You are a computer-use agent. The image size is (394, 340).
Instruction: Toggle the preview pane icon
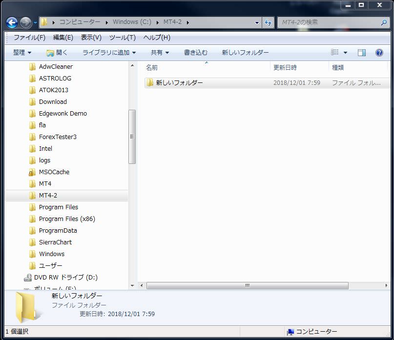pos(361,53)
